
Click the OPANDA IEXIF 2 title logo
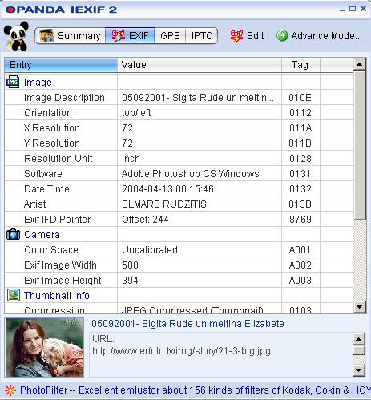61,10
